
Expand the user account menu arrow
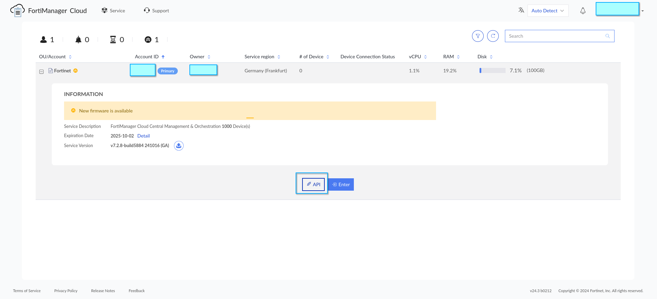[x=643, y=11]
